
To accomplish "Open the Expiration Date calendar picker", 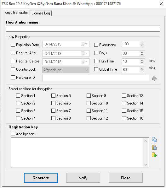I will 84,44.
